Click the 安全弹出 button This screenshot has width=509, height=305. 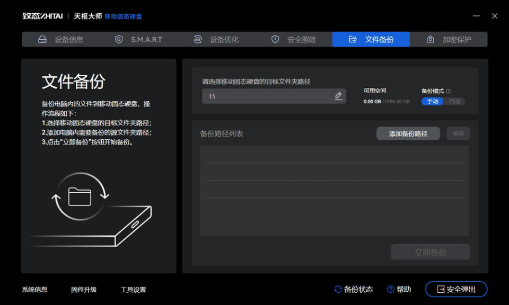tap(456, 289)
